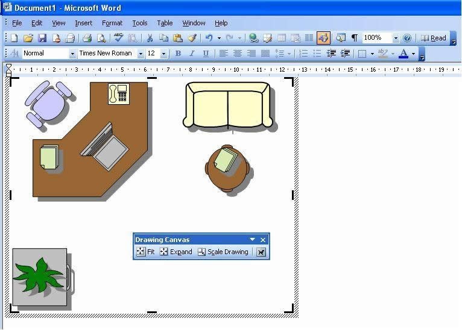The width and height of the screenshot is (462, 330).
Task: Create a new blank document
Action: tap(14, 38)
